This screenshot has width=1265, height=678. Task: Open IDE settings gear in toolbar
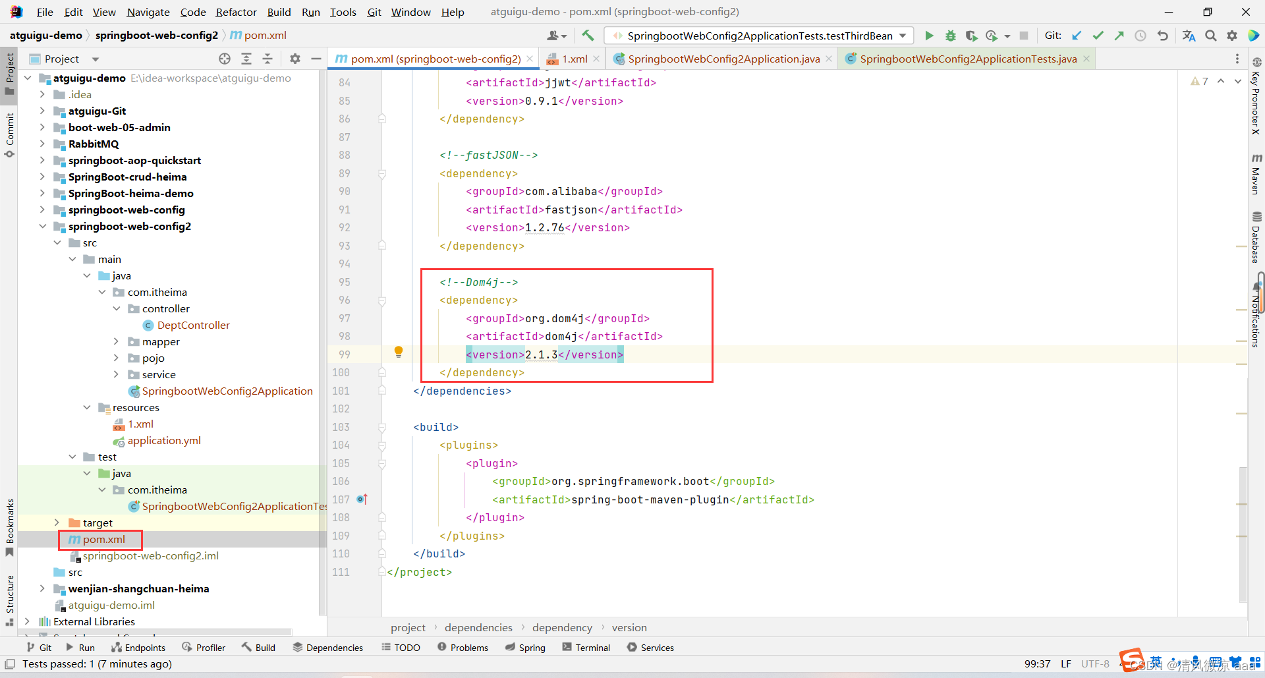[1232, 36]
